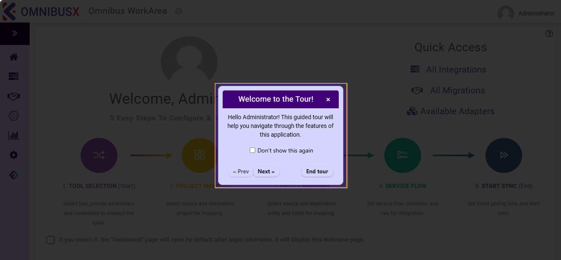The image size is (561, 260).
Task: Expand the sidebar via the double-chevron
Action: pyautogui.click(x=15, y=33)
